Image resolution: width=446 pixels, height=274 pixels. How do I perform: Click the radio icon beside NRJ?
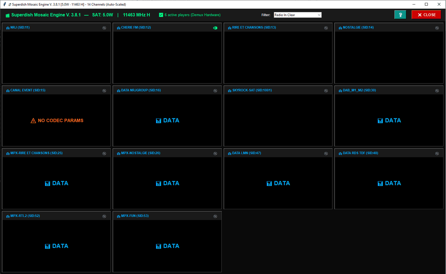coord(8,28)
